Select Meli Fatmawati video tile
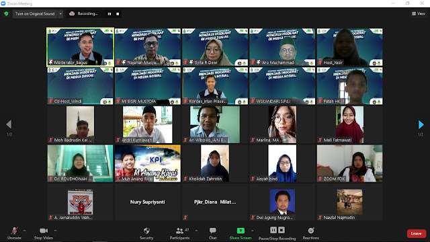This screenshot has height=242, width=430. [x=349, y=124]
